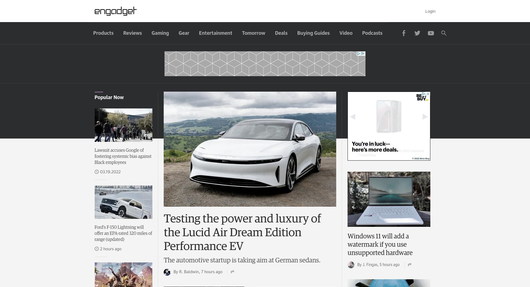Open the Lucid Air Dream Edition headline

click(x=242, y=232)
